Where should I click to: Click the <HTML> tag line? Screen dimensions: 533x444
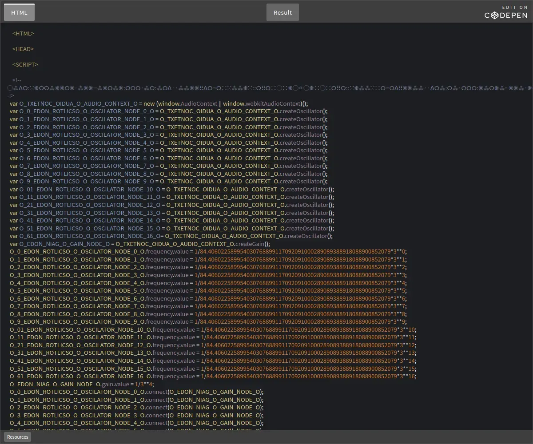[x=23, y=33]
